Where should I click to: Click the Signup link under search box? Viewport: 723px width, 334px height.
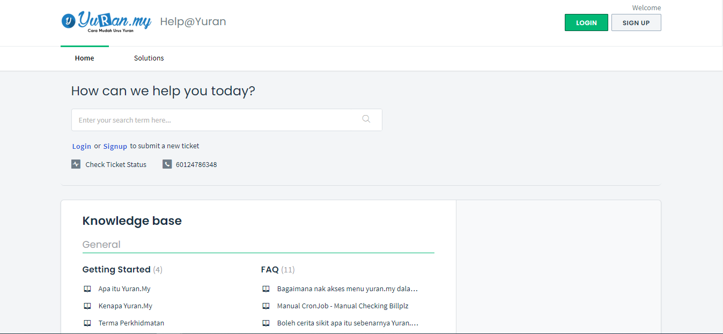click(115, 146)
